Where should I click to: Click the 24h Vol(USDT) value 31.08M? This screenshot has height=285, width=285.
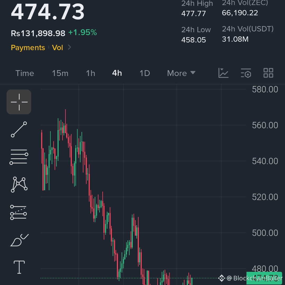(x=235, y=39)
